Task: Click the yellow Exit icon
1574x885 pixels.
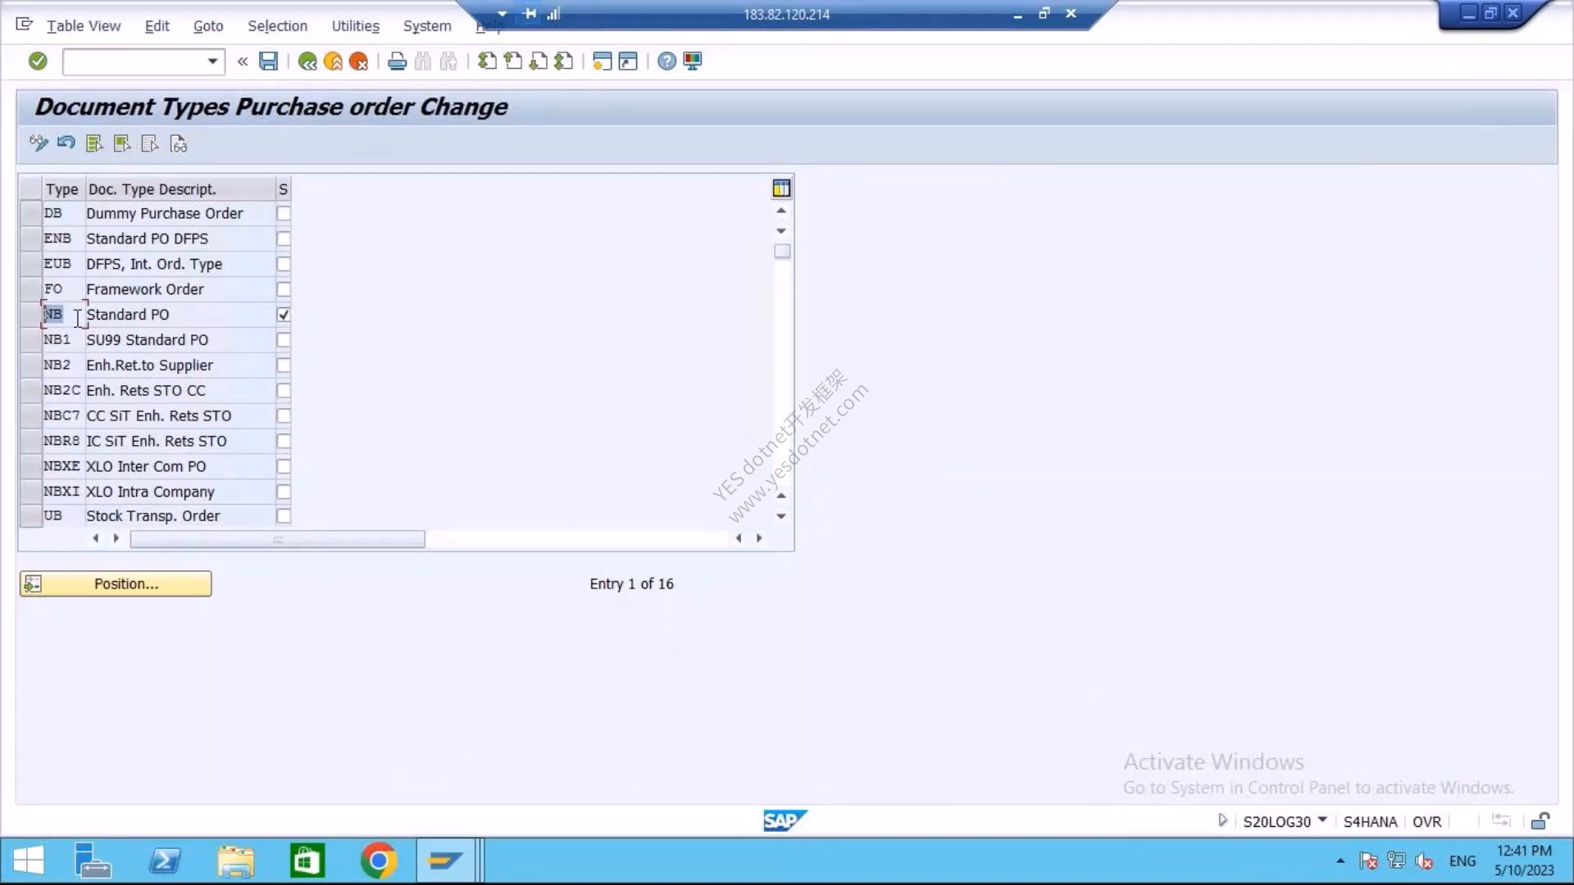Action: 333,61
